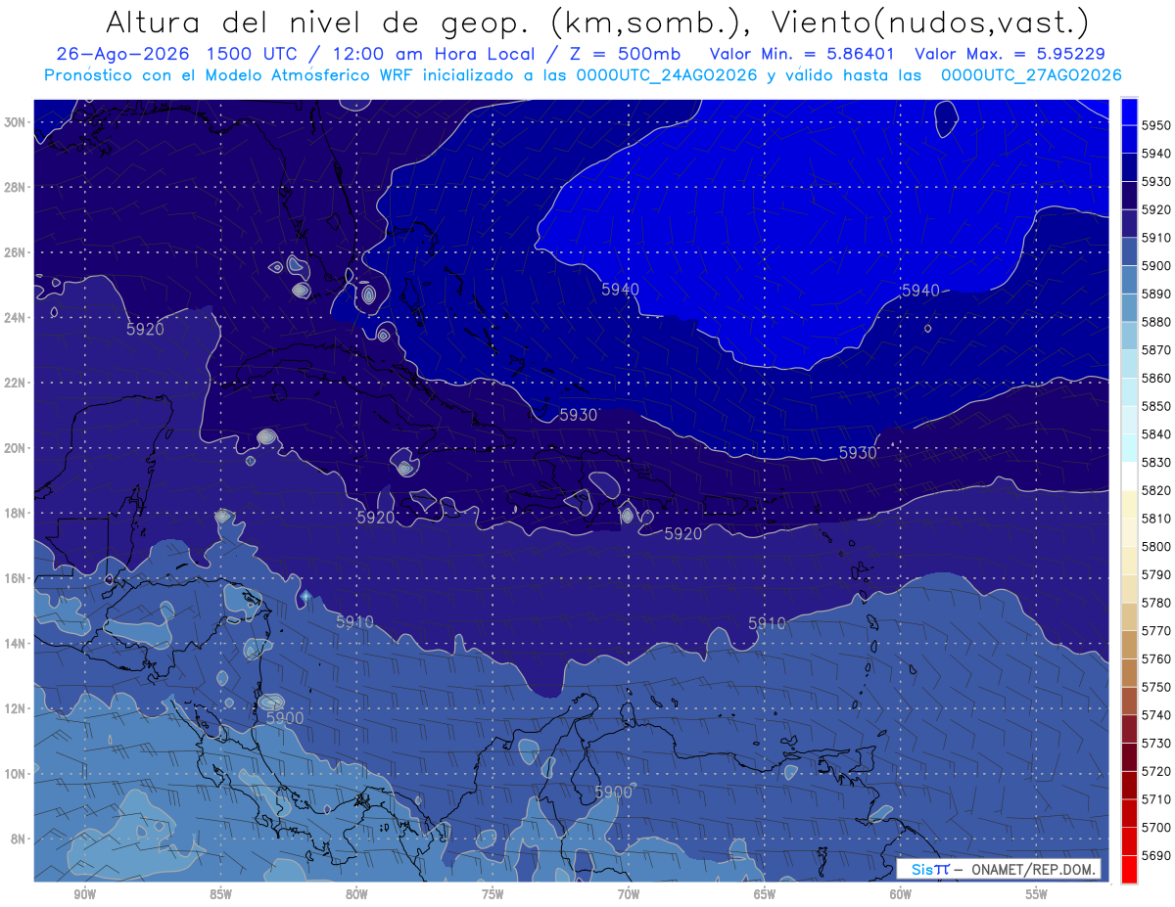Click the 5750 label on the colorbar
Viewport: 1175px width, 907px height.
[1156, 686]
